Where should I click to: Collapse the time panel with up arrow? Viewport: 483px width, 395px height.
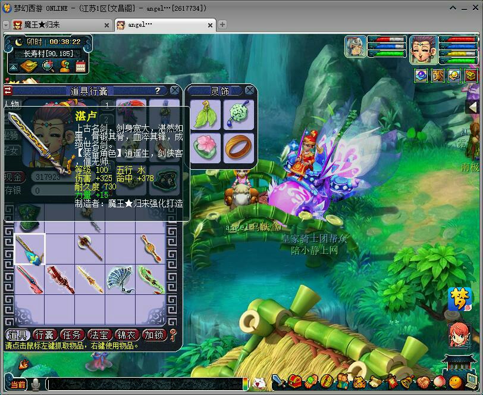[x=13, y=67]
